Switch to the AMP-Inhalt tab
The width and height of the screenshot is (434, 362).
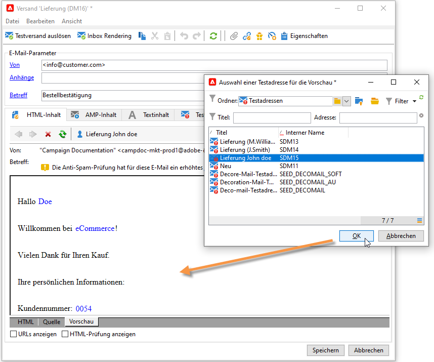pyautogui.click(x=94, y=115)
